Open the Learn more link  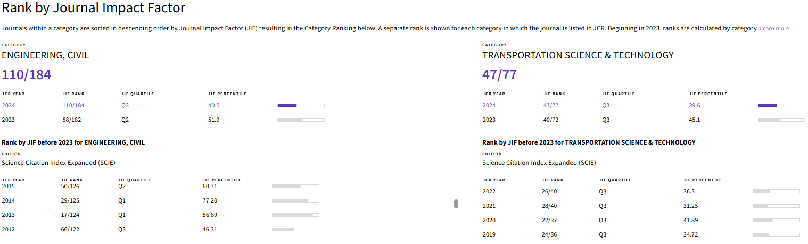tap(774, 28)
